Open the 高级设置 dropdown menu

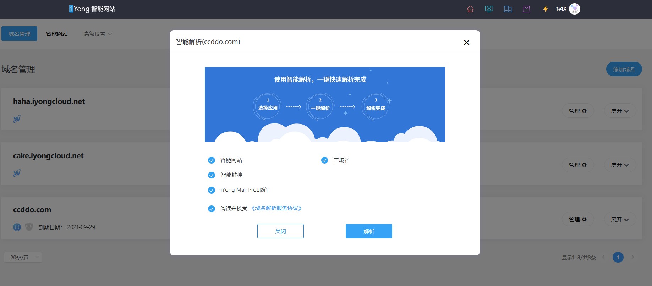coord(98,34)
